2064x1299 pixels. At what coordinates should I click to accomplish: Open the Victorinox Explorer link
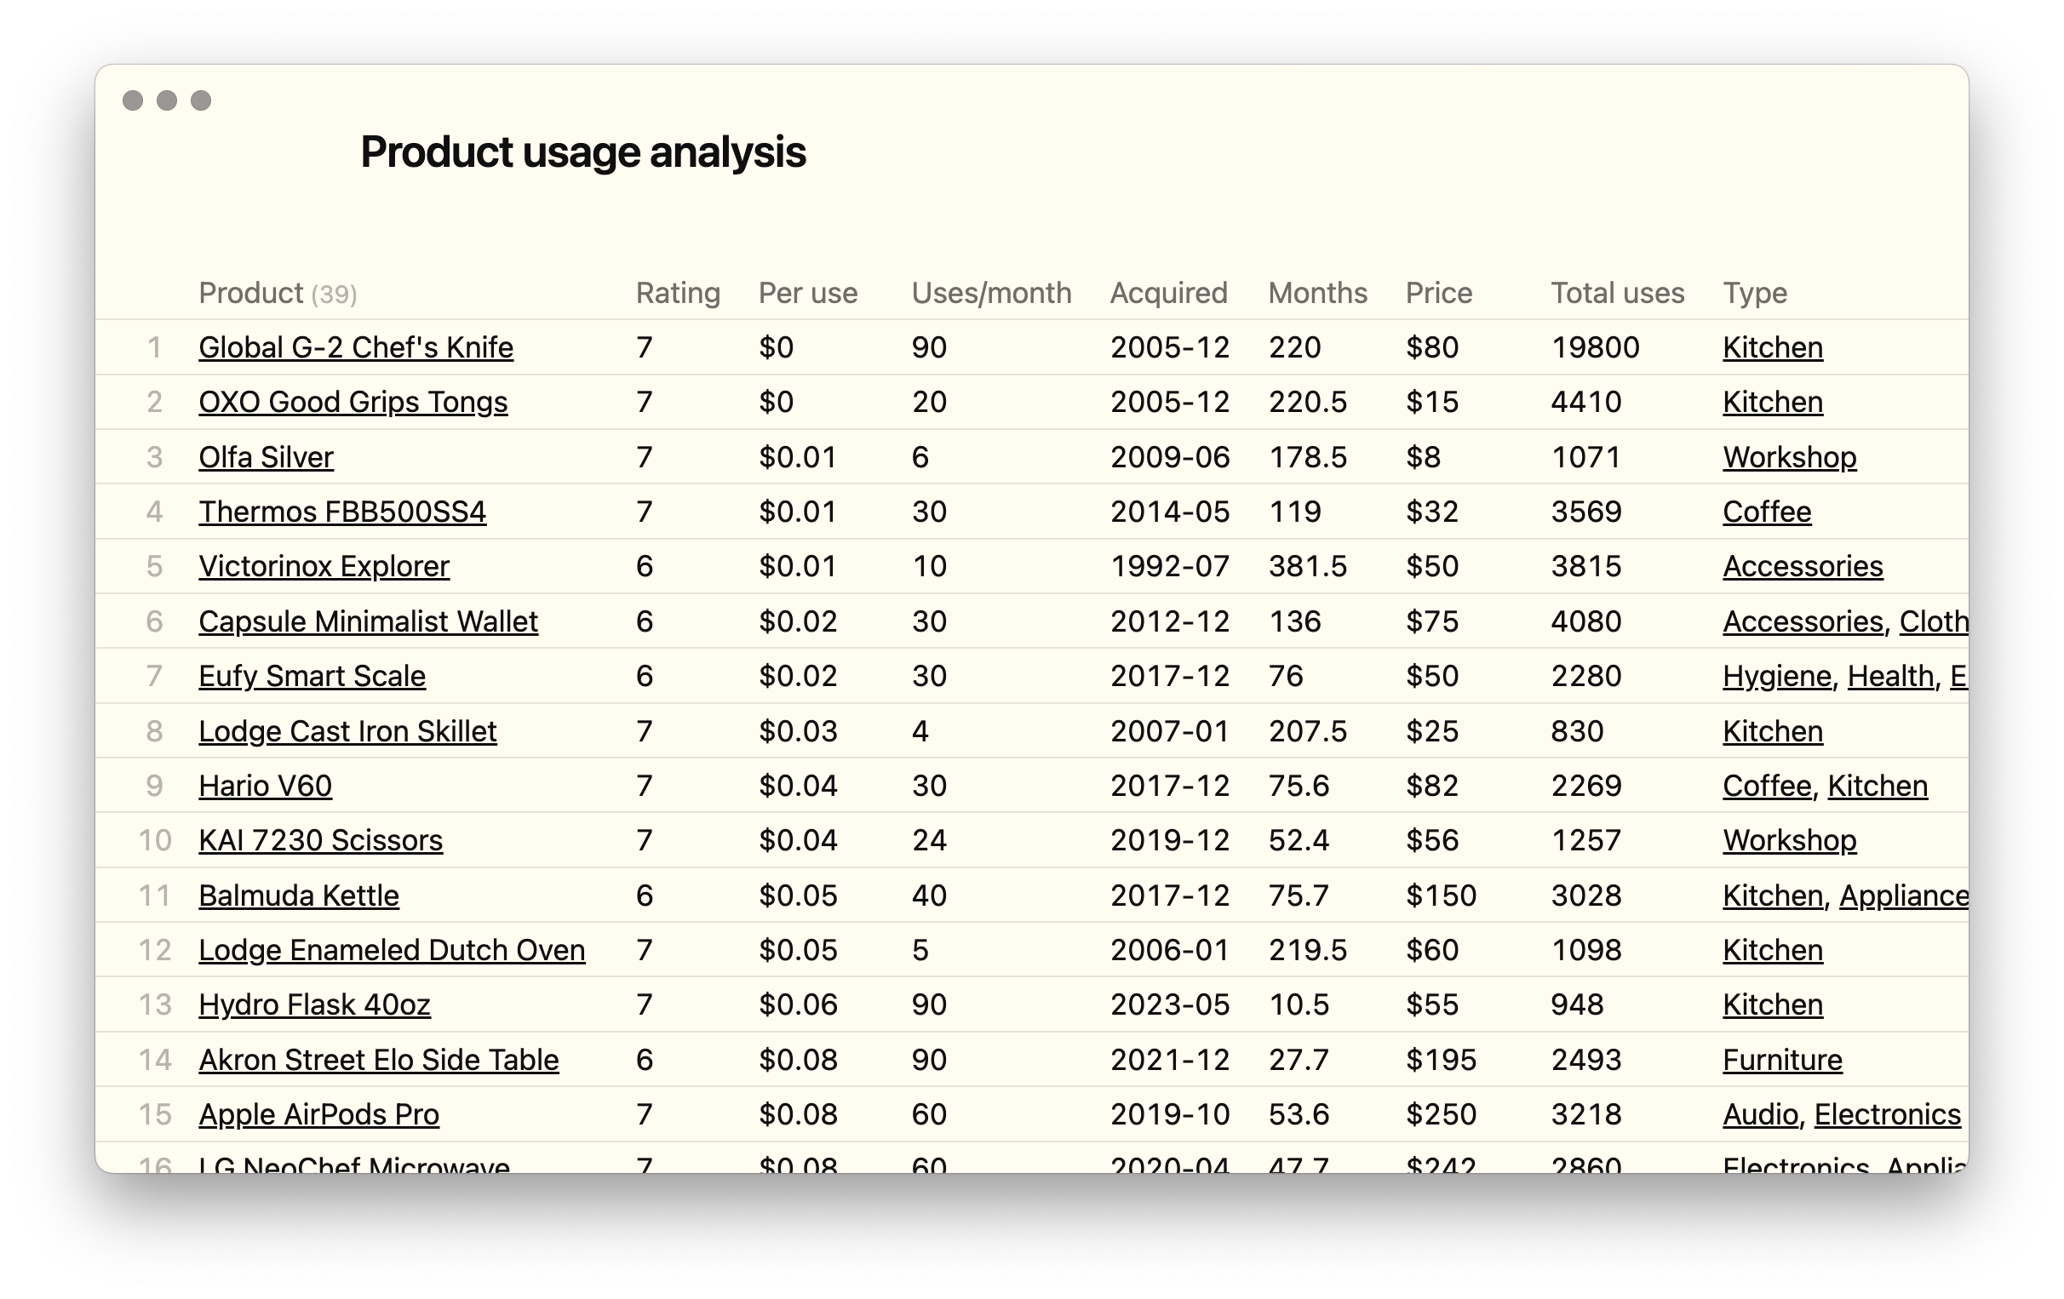tap(324, 566)
